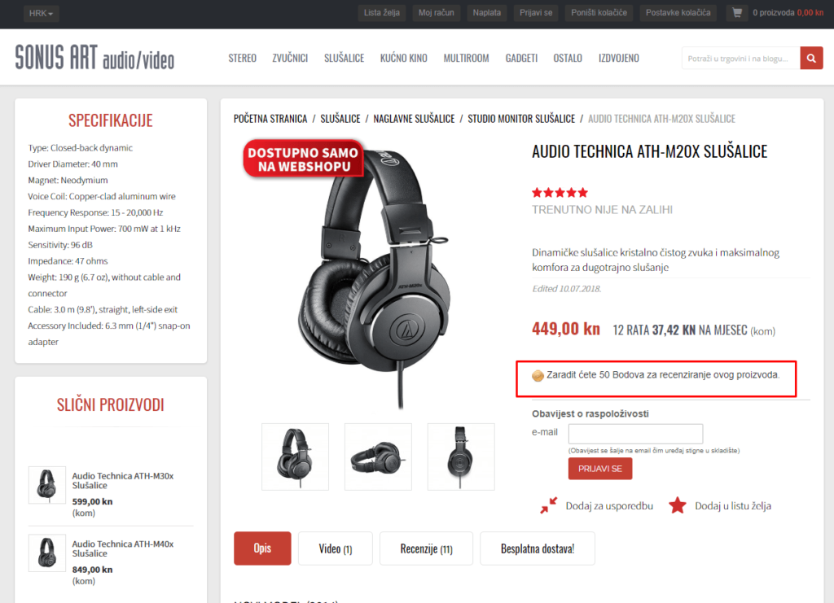The height and width of the screenshot is (603, 834).
Task: Switch to the Recenzije (11) tab
Action: pyautogui.click(x=426, y=548)
